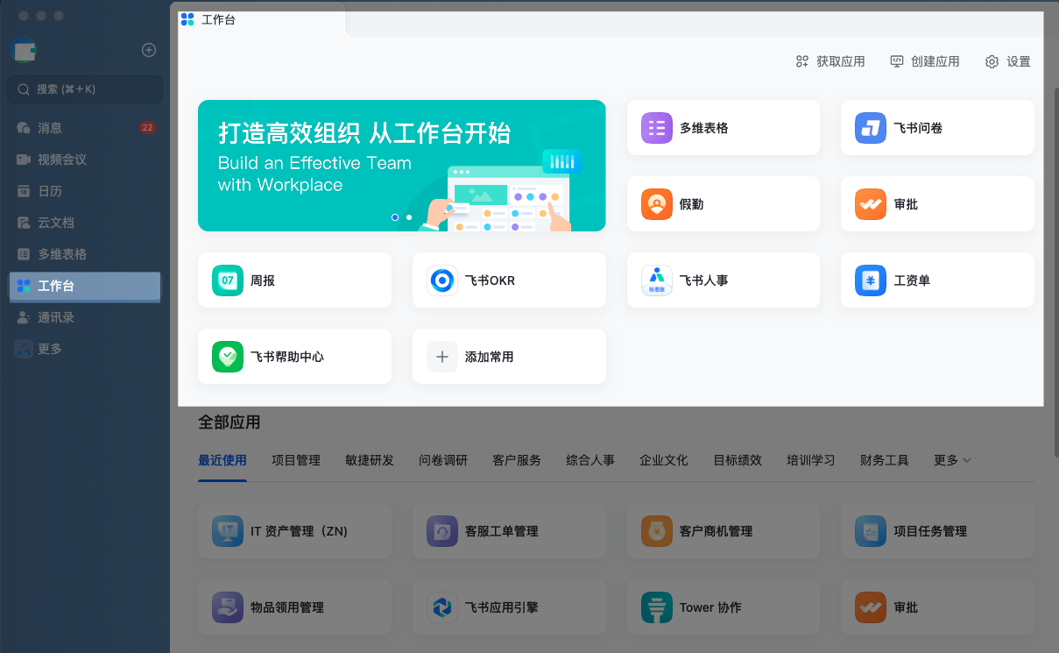Click the 创建应用 button

(x=924, y=61)
